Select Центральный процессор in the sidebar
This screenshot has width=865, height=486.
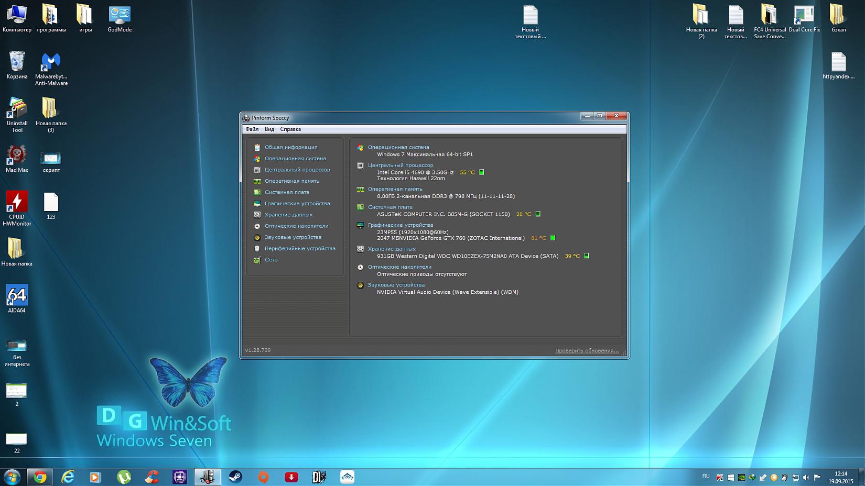[x=297, y=170]
